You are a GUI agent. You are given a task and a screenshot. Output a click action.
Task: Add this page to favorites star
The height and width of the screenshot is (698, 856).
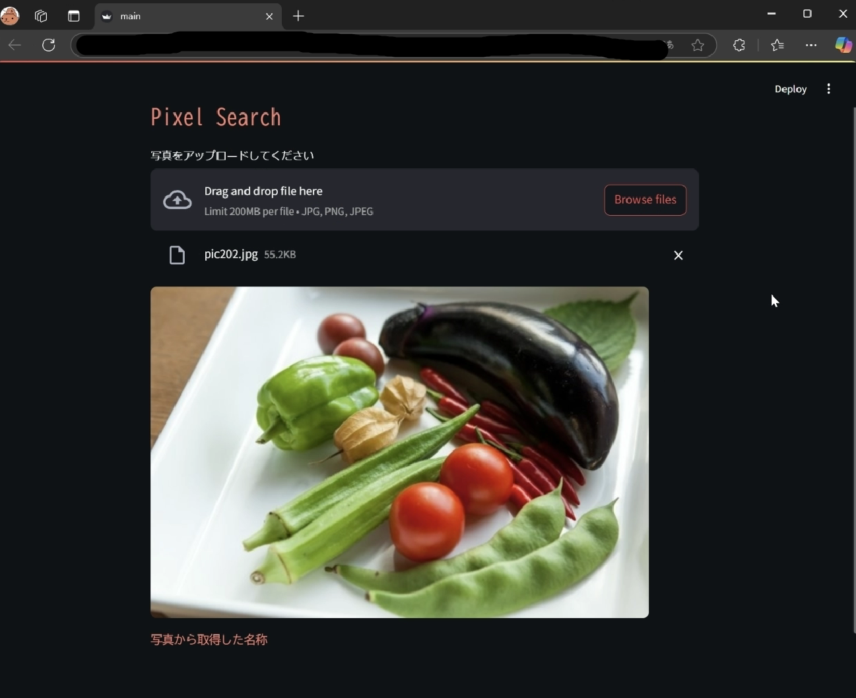tap(698, 45)
